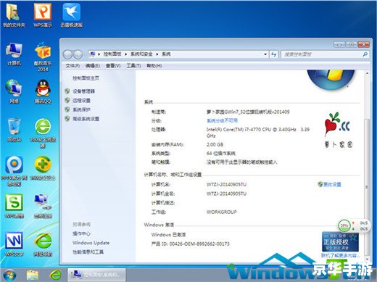Launch WPS演示 from the desktop
Image resolution: width=377 pixels, height=282 pixels.
point(43,15)
